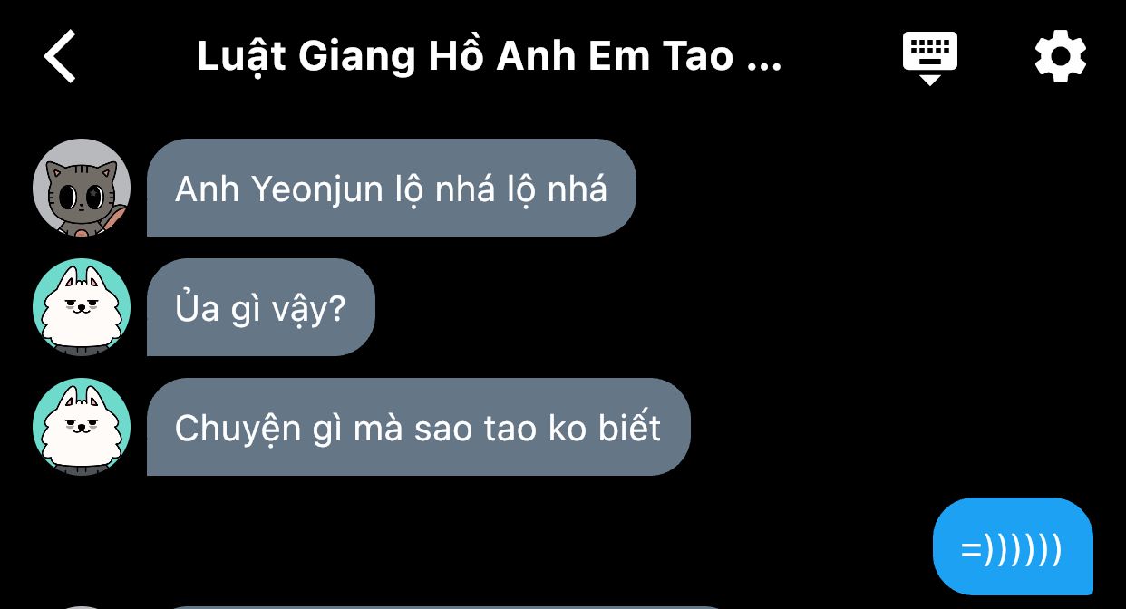Screen dimensions: 1126x609
Task: Hide the keyboard with the keyboard icon
Action: [x=930, y=58]
